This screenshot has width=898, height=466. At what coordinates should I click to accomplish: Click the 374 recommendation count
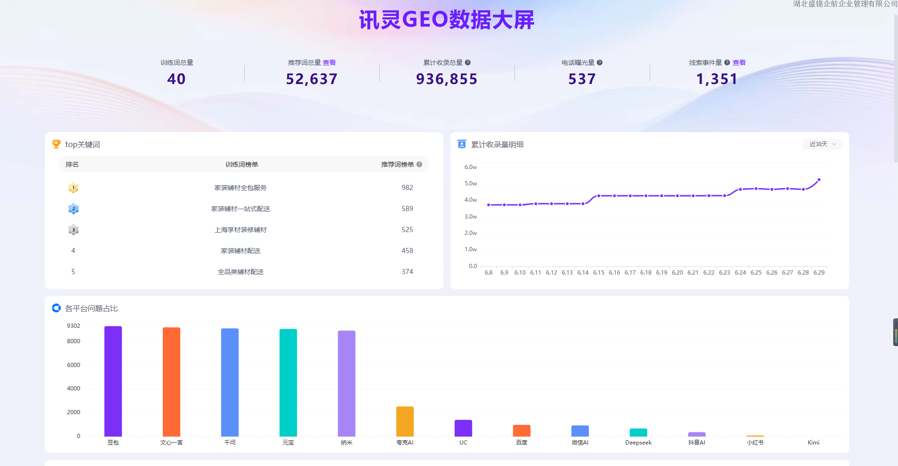[x=407, y=272]
